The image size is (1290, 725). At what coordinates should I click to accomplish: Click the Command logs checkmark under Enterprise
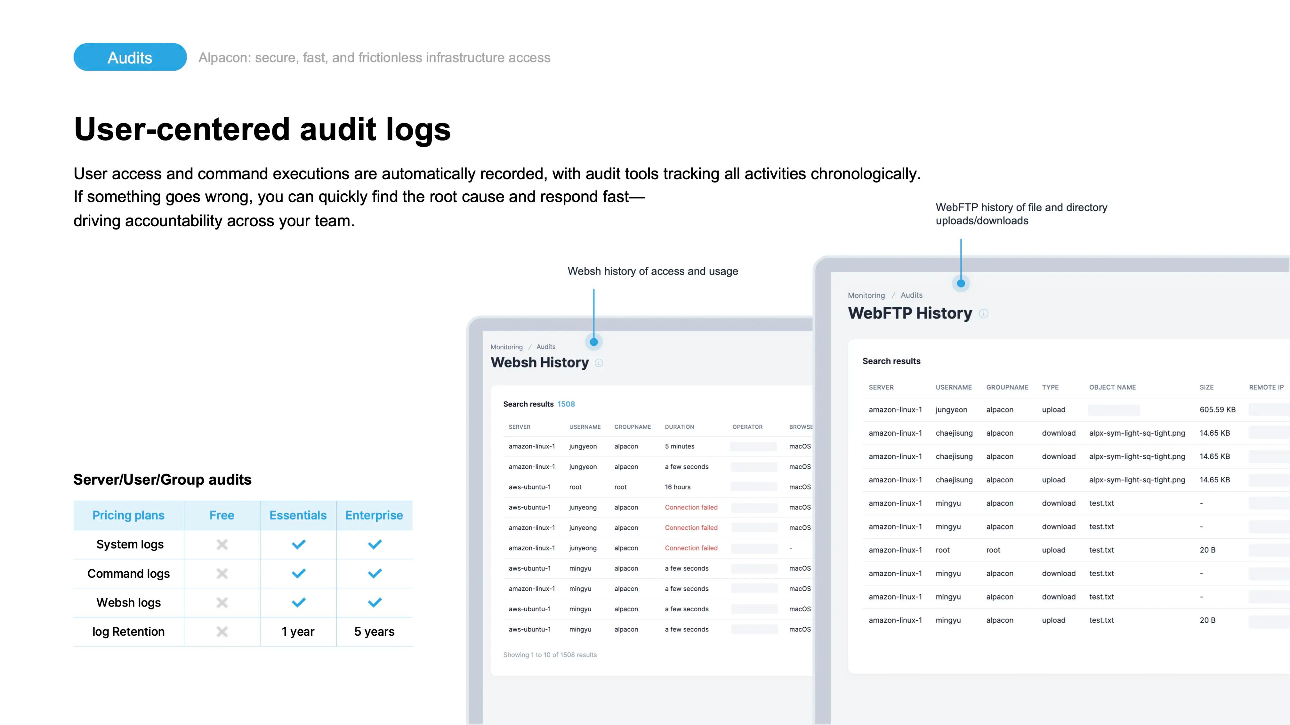(x=375, y=573)
